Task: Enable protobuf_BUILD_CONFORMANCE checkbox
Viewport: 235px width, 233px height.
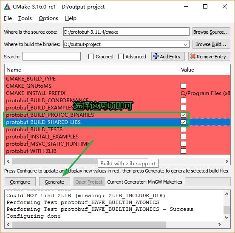Action: coord(183,101)
